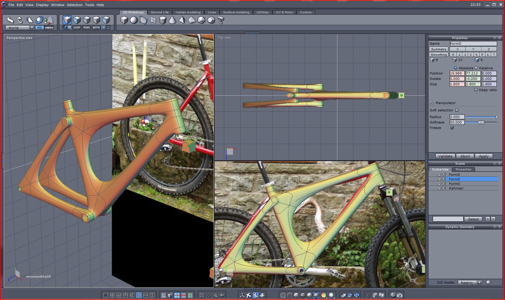Click the Validate button
Viewport: 505px width, 300px height.
(x=445, y=156)
